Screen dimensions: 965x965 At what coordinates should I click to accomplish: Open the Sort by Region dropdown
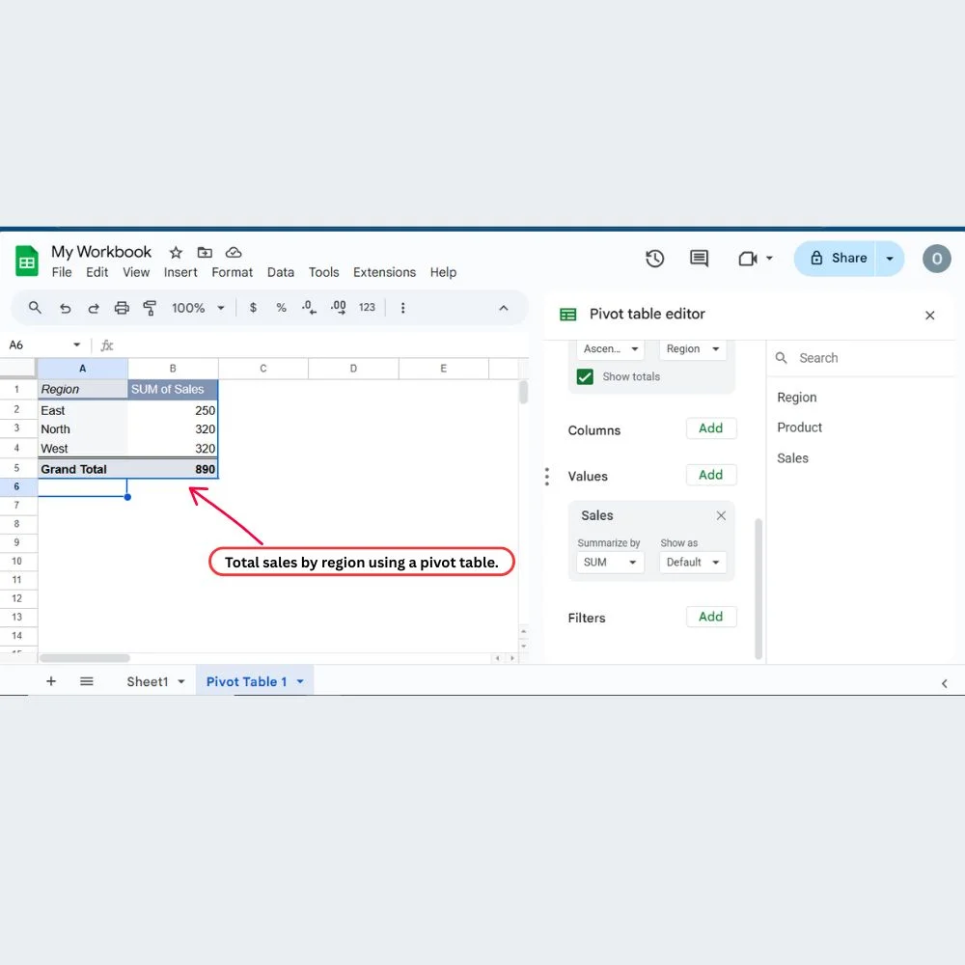coord(693,349)
